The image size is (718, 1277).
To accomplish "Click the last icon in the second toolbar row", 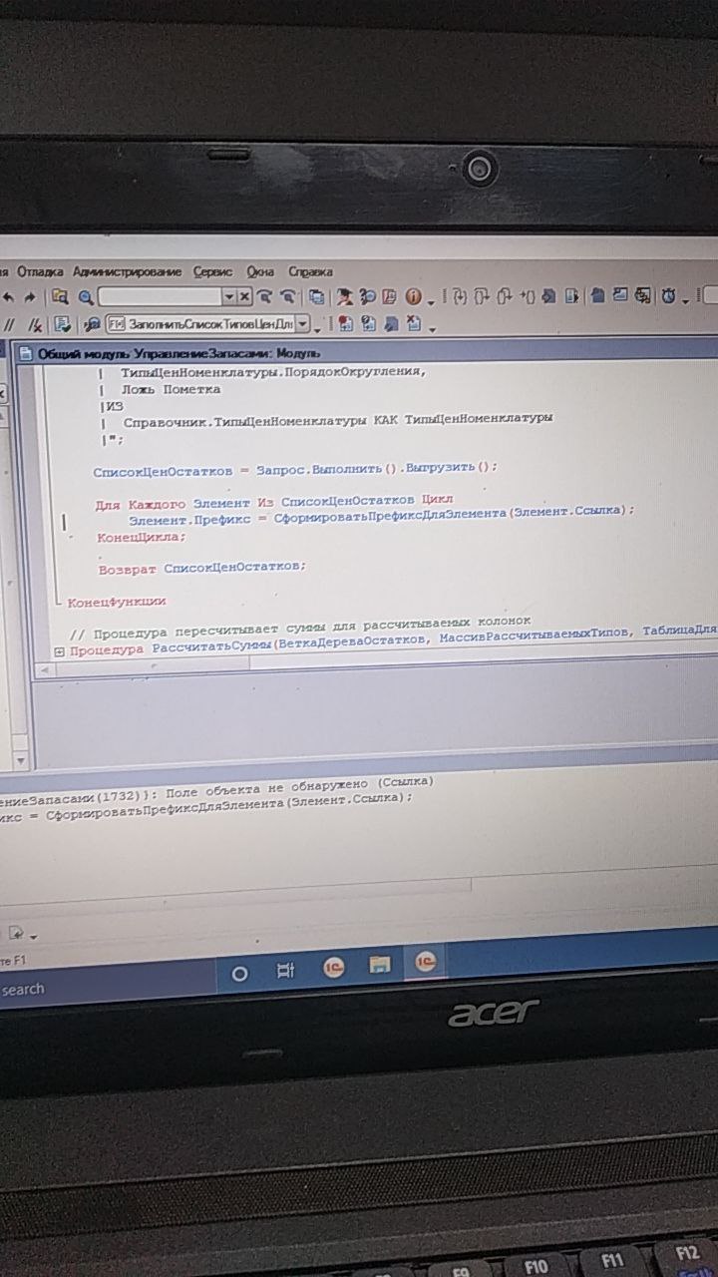I will (x=414, y=324).
